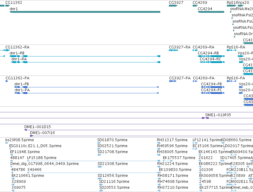
Task: Select the EC15106.5prime EST label
Action: click(x=208, y=146)
